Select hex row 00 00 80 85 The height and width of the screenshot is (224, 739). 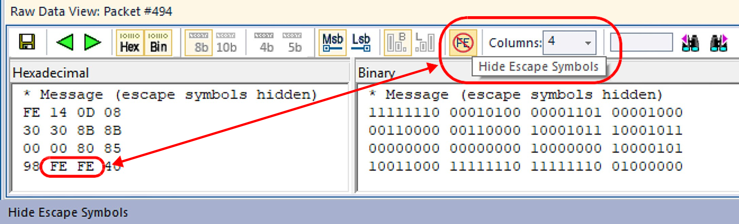tap(72, 148)
